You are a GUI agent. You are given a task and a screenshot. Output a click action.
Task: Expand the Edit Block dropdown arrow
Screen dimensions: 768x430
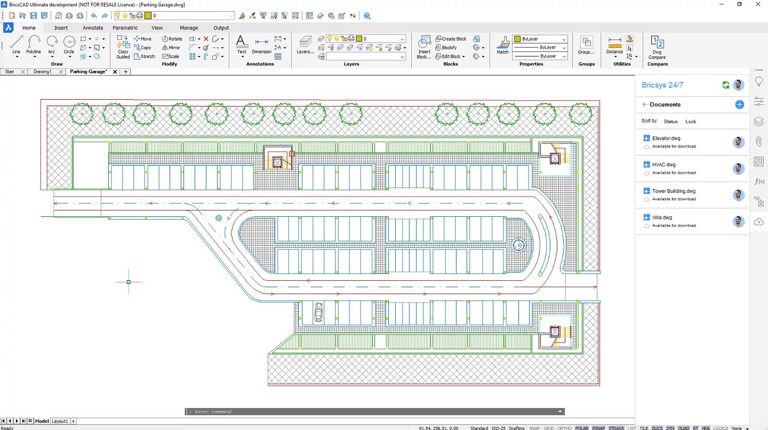coord(463,56)
